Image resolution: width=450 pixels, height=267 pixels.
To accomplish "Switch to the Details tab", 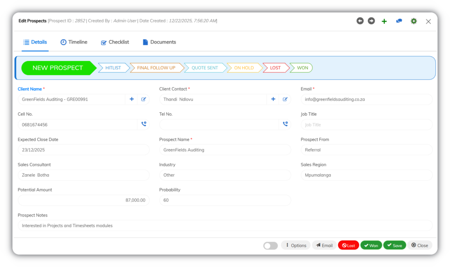I will 35,42.
